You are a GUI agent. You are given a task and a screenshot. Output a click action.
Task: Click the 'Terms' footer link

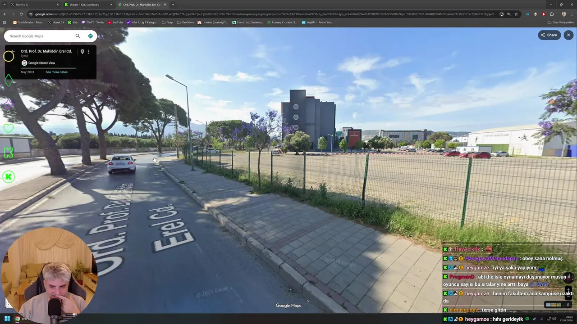pos(535,311)
